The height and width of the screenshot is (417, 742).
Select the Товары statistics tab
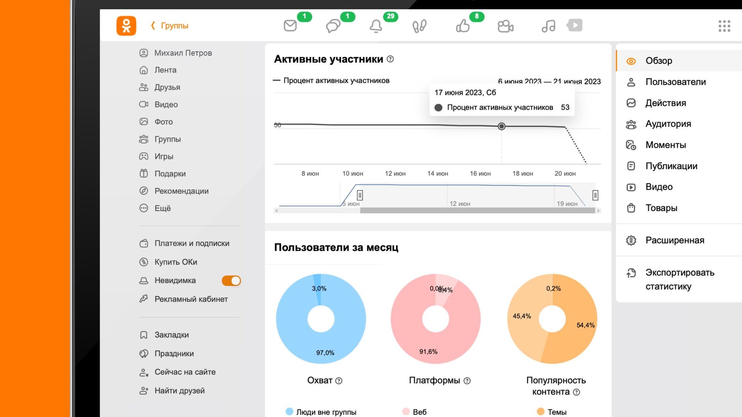coord(679,208)
